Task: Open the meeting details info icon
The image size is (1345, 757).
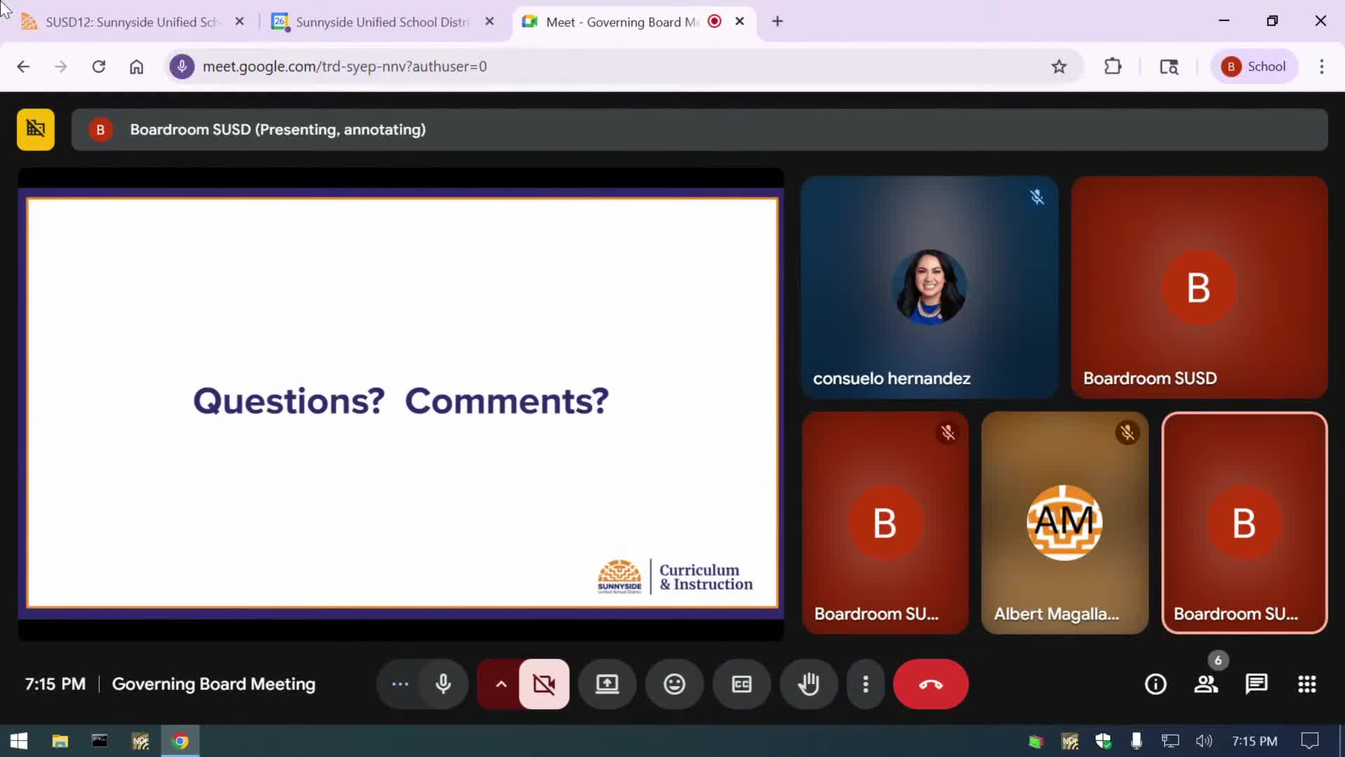Action: click(1155, 684)
